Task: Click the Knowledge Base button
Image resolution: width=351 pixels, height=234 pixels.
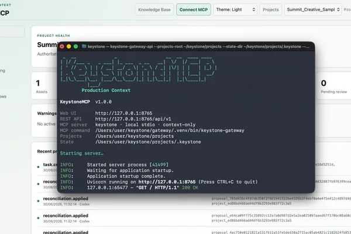Action: (x=154, y=9)
